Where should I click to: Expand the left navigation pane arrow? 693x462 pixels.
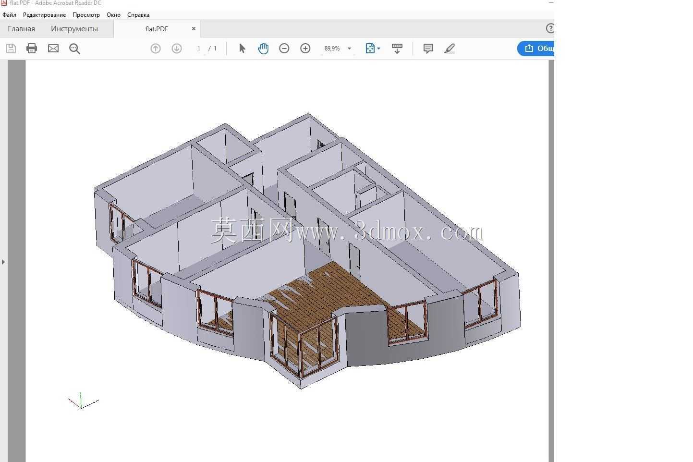pos(3,262)
